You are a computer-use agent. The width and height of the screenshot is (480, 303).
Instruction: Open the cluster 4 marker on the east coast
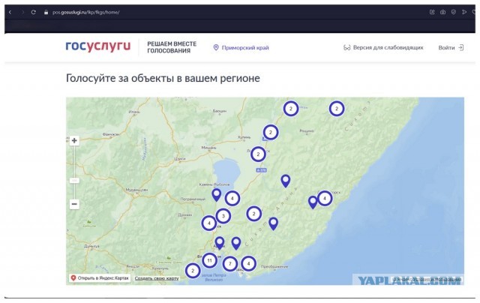325,198
